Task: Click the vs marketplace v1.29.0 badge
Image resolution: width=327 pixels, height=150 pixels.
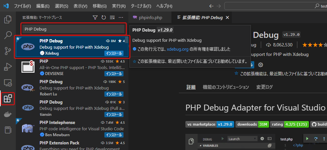Action: (x=209, y=124)
